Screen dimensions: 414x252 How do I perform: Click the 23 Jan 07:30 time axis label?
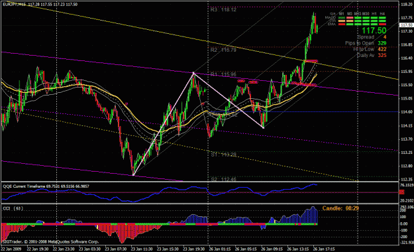116,249
